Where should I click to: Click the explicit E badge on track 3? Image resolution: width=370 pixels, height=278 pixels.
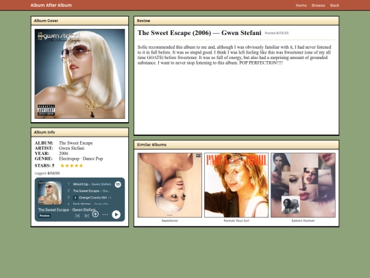point(75,198)
